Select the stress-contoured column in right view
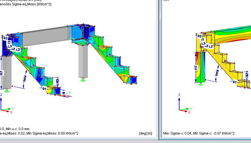The width and height of the screenshot is (251, 143). click(200, 67)
